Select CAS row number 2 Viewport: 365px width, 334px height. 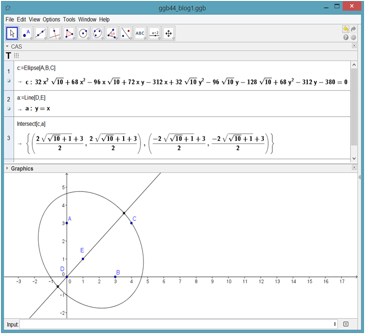[x=9, y=99]
